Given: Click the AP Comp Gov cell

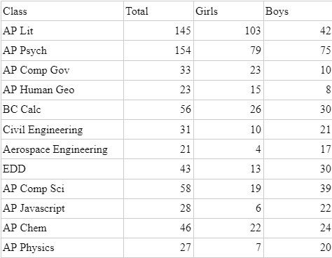Looking at the screenshot, I should coord(62,70).
